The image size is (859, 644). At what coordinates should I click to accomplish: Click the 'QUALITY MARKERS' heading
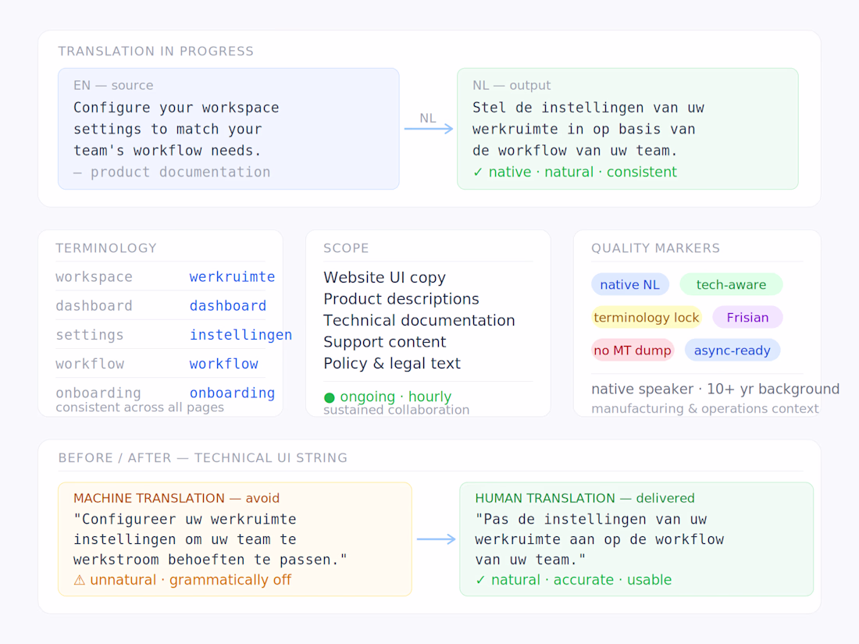[x=655, y=248]
